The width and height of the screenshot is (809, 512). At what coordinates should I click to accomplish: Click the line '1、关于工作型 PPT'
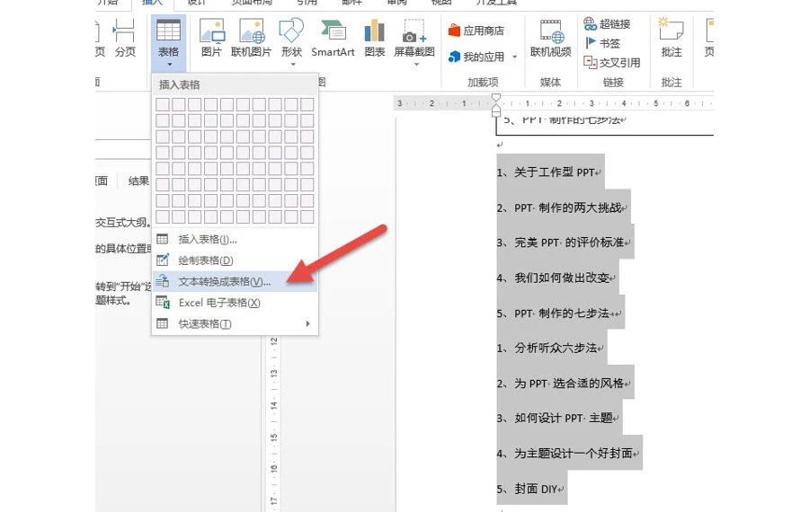(x=549, y=172)
